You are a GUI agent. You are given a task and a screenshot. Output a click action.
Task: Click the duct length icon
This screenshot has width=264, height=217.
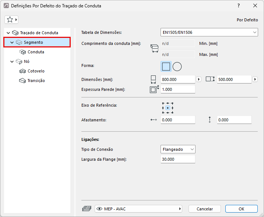coord(154,49)
